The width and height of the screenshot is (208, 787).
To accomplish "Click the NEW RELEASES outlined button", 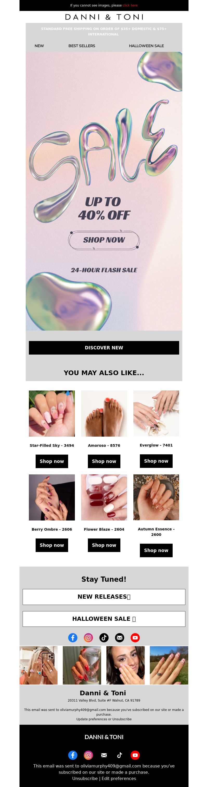I will click(x=104, y=597).
